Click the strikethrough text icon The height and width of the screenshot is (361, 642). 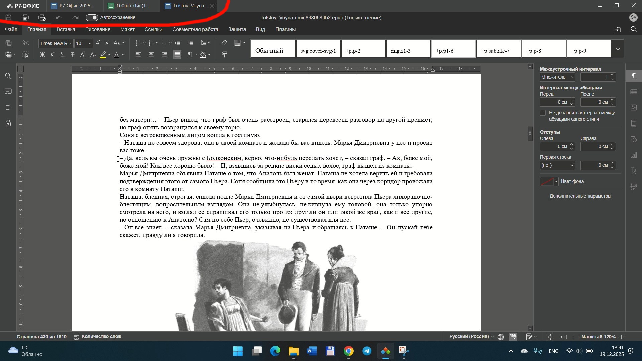(x=72, y=55)
